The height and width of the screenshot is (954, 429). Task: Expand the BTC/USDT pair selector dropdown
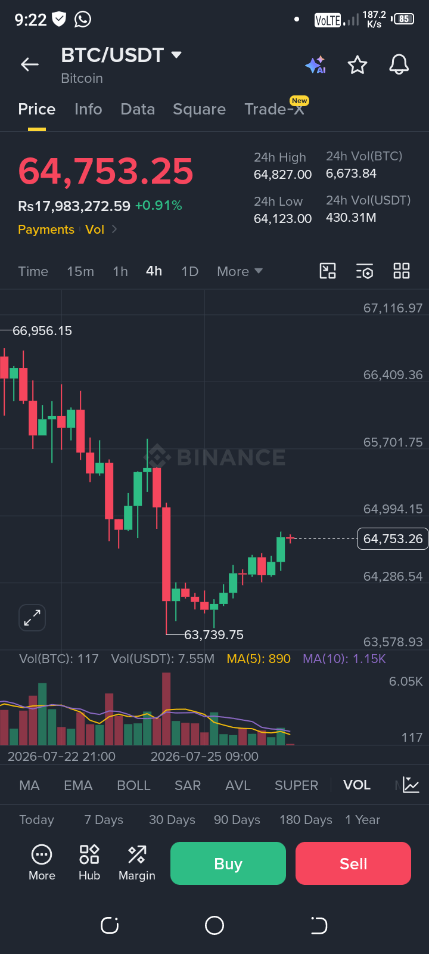176,55
